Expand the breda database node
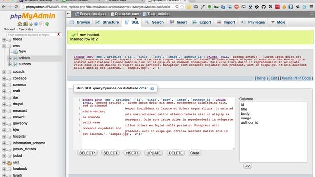The image size is (315, 177). tap(4, 39)
